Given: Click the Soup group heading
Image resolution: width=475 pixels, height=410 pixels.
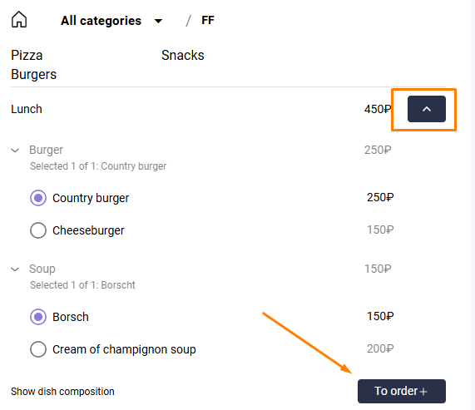Looking at the screenshot, I should [x=42, y=269].
